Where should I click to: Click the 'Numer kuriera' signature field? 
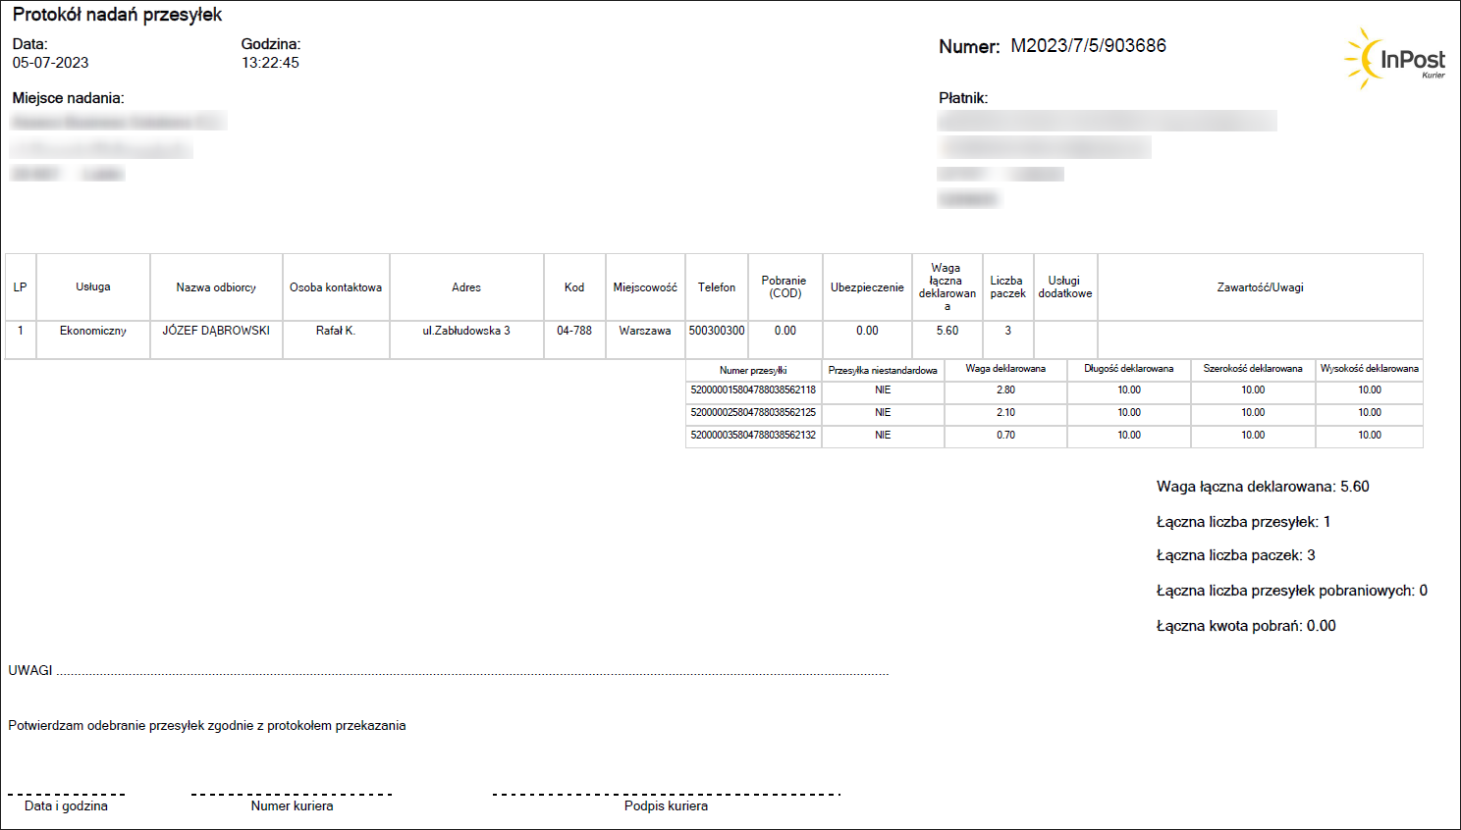(x=292, y=805)
